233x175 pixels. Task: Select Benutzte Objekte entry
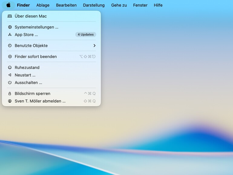(51, 46)
